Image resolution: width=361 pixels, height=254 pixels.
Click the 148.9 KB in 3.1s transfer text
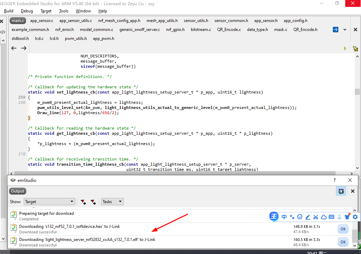307,227
